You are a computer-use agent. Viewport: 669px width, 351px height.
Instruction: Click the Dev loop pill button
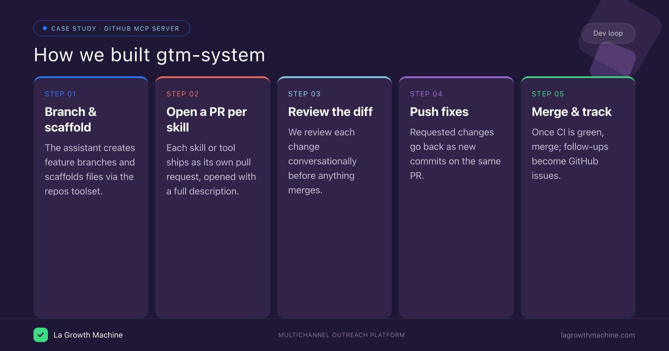[608, 33]
